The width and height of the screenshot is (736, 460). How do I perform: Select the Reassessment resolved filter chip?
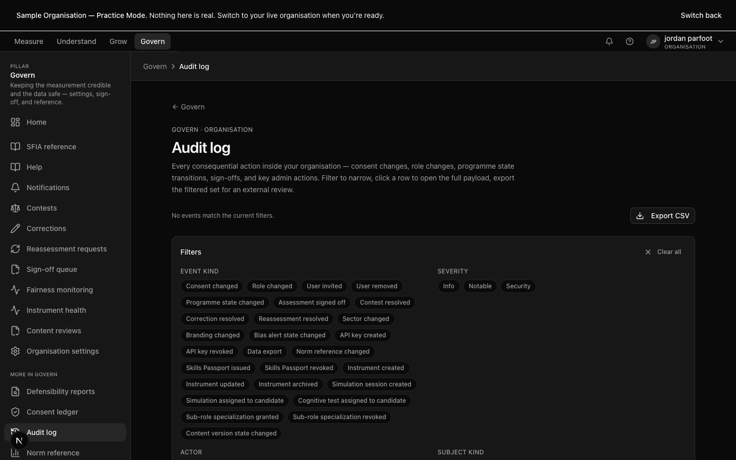(x=293, y=319)
